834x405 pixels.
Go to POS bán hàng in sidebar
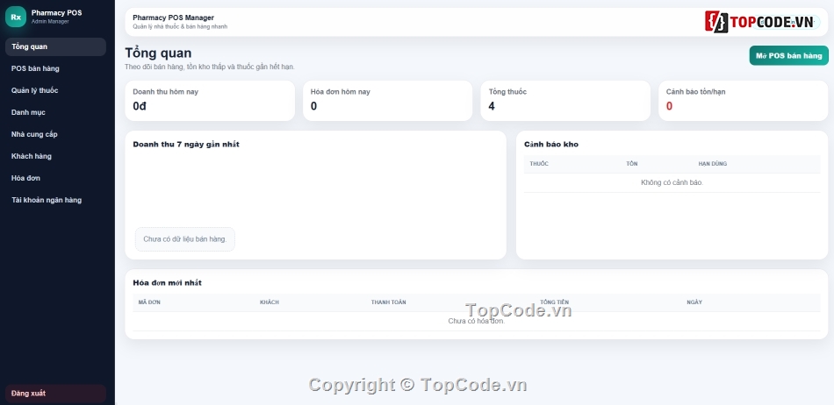[x=55, y=68]
